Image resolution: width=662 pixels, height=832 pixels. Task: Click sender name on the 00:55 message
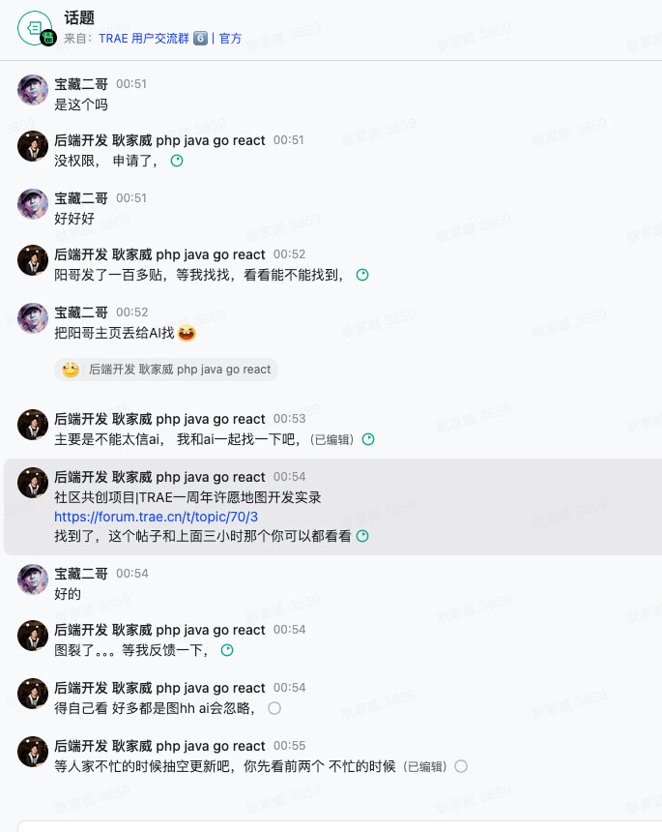point(159,746)
